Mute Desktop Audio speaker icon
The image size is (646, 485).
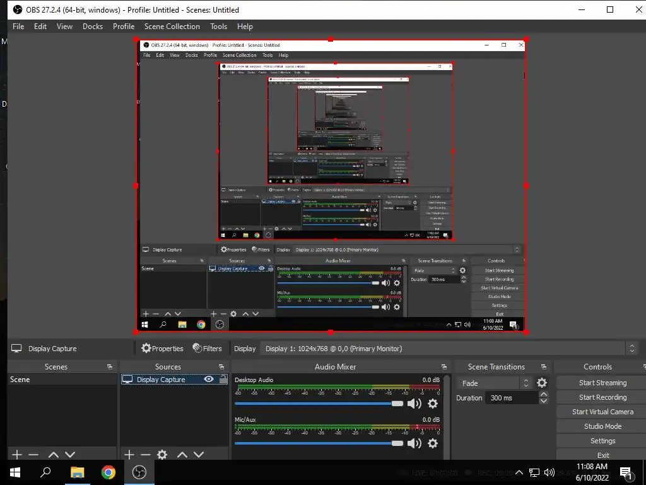414,404
